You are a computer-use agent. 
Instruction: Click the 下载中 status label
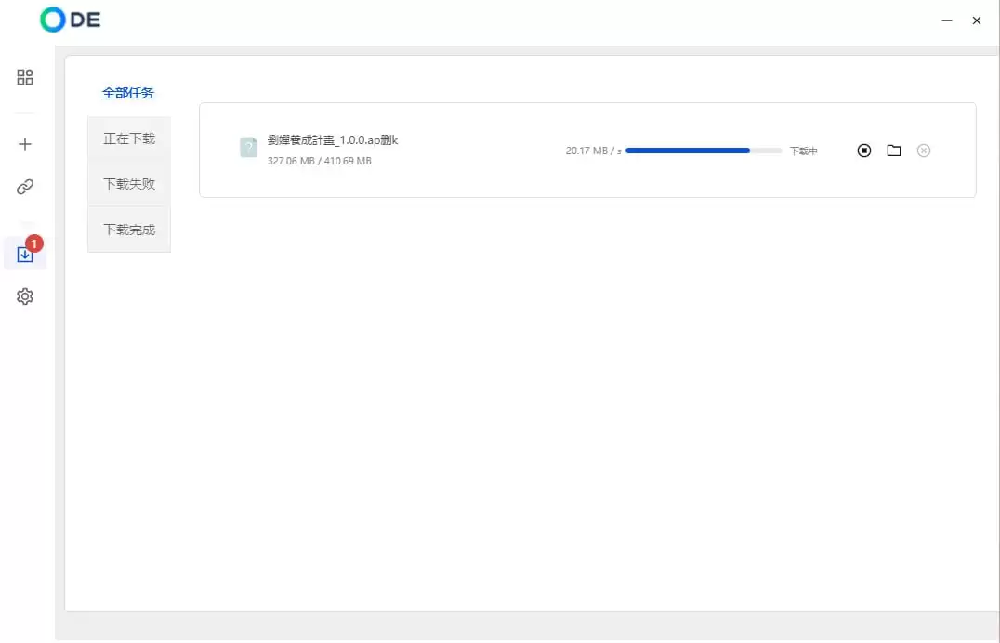[x=803, y=150]
